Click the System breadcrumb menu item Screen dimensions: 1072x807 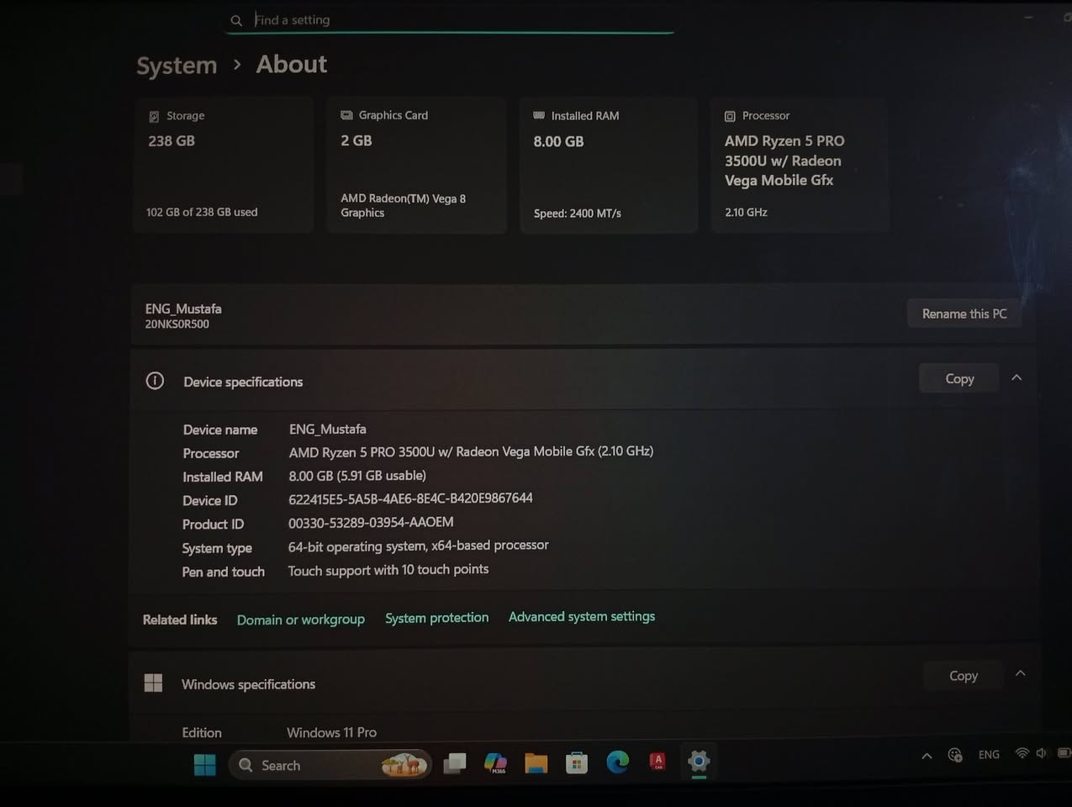176,65
